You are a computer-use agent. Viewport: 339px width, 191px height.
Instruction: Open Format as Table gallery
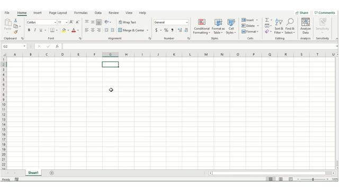218,27
